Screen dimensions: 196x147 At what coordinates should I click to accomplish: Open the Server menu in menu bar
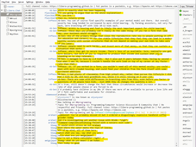point(21,2)
